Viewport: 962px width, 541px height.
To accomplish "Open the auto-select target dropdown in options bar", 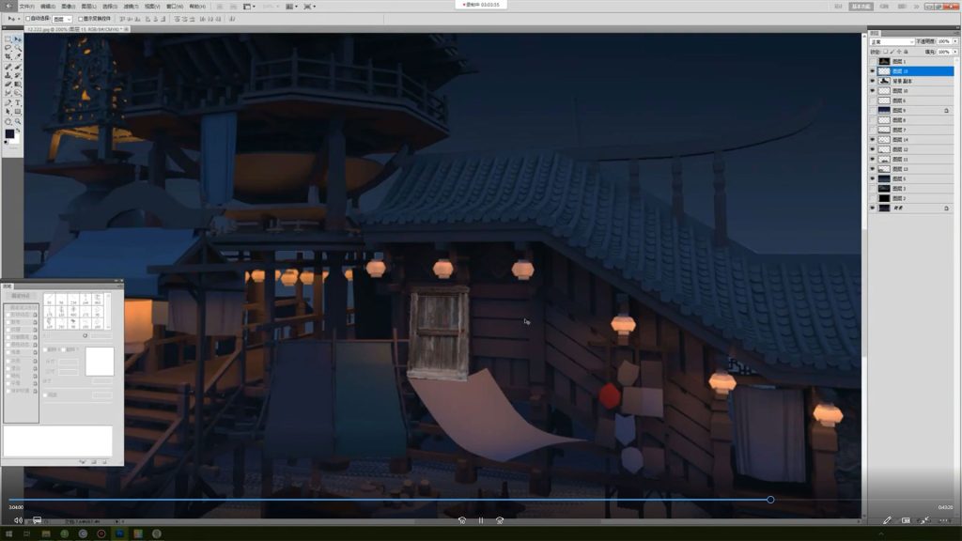I will (62, 19).
